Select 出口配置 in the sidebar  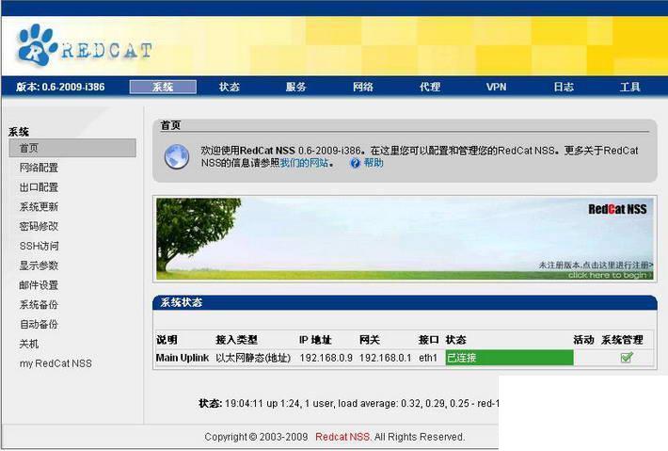pyautogui.click(x=39, y=187)
